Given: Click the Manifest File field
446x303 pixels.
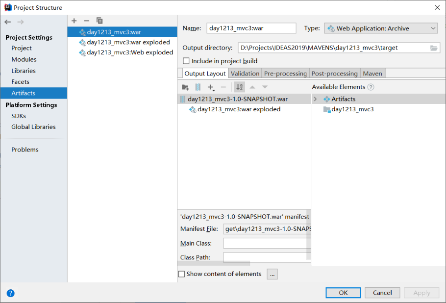Looking at the screenshot, I should point(267,229).
